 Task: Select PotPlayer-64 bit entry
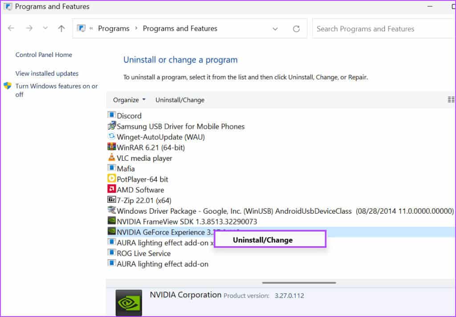coord(142,179)
